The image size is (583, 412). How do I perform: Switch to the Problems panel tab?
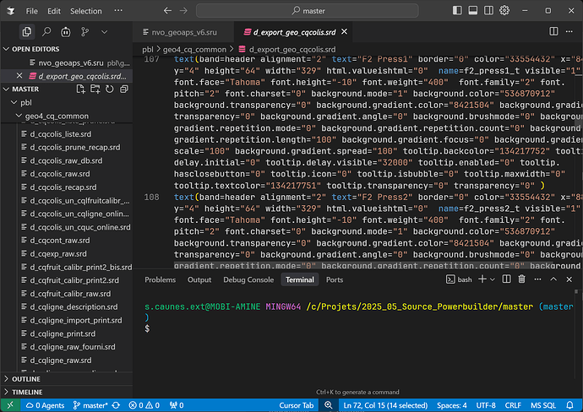[x=161, y=279]
